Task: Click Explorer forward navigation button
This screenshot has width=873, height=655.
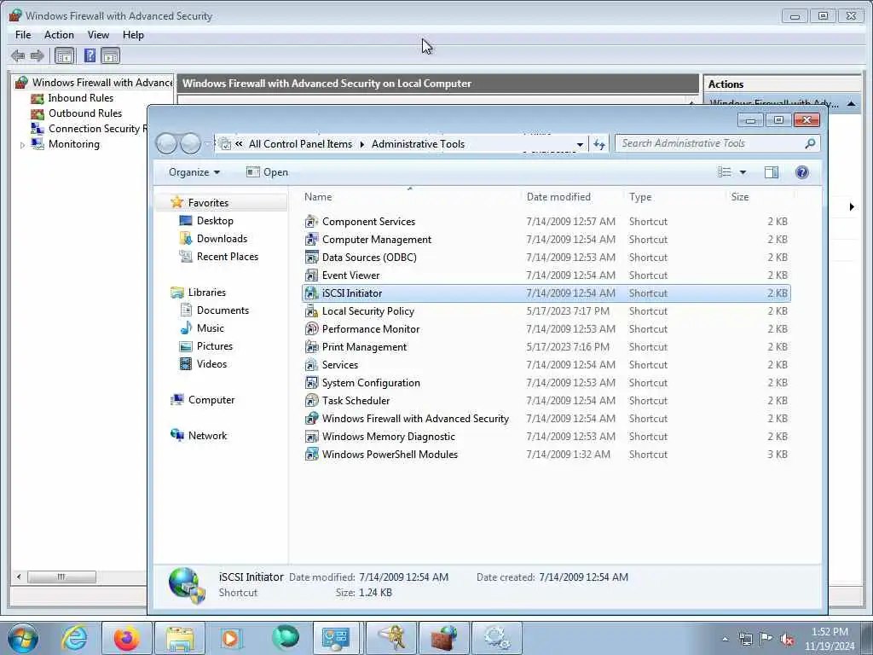Action: [190, 143]
